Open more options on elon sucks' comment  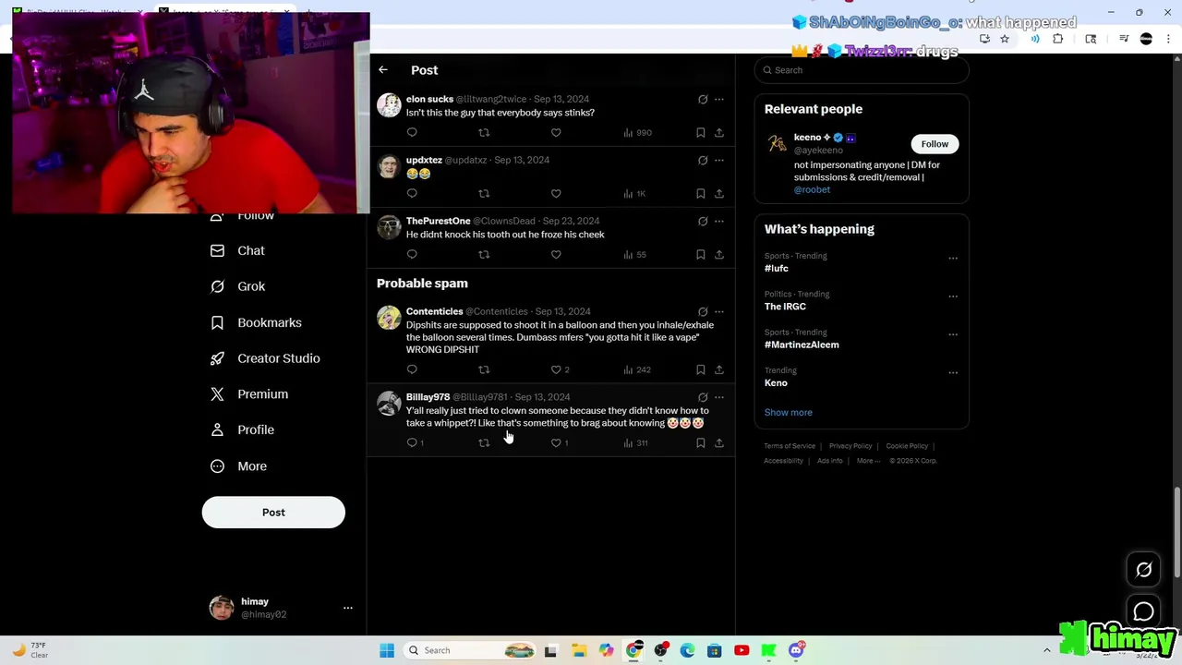719,100
